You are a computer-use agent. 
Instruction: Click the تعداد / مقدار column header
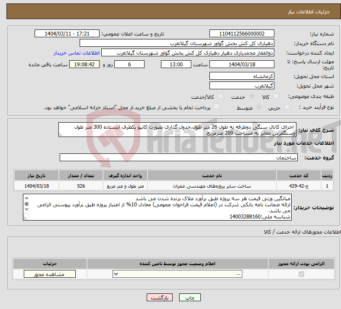[x=81, y=176]
